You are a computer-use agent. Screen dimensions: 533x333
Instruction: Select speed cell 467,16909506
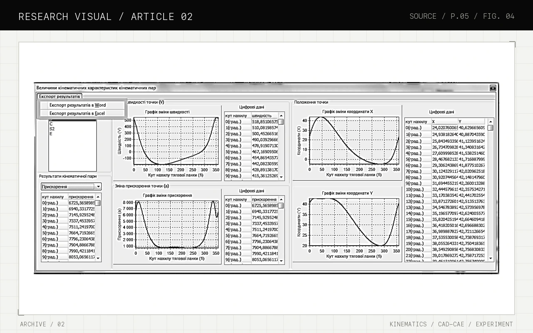(265, 152)
